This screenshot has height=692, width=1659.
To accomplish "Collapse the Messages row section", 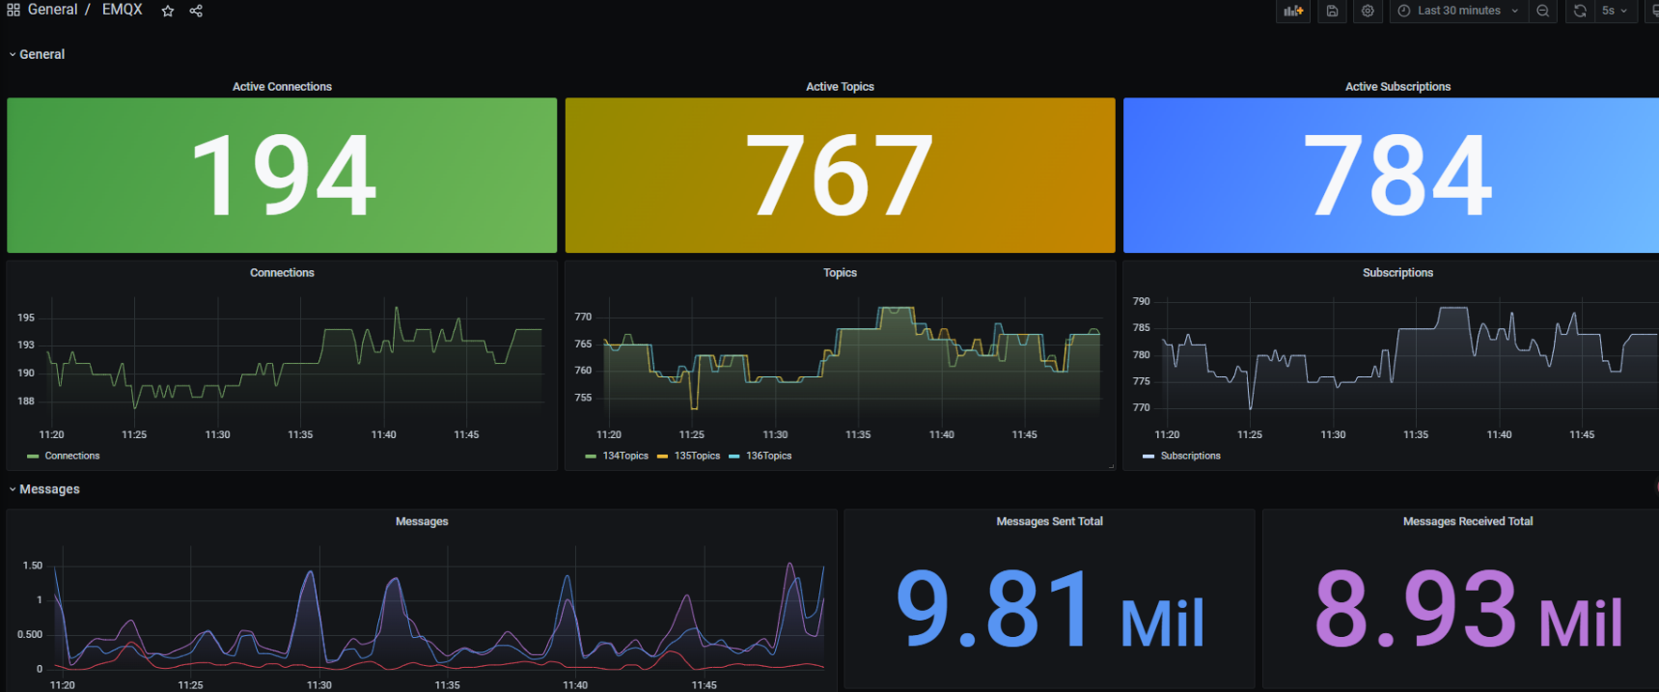I will click(x=49, y=489).
